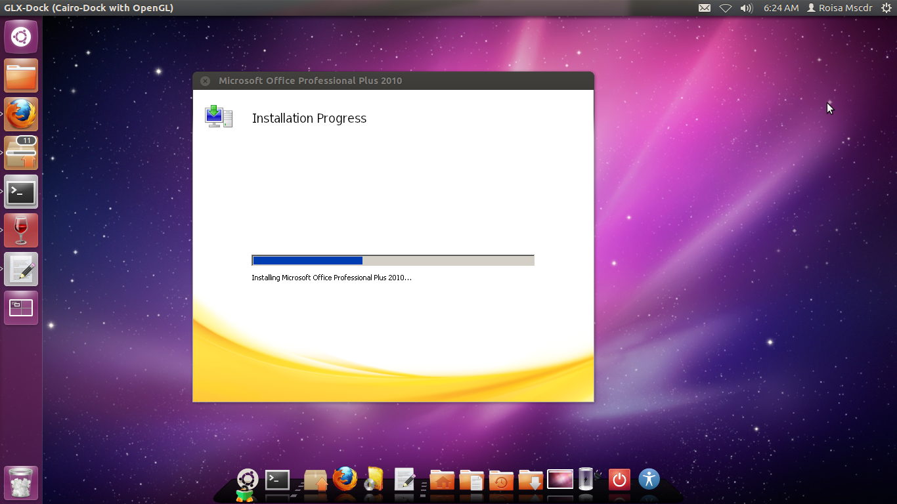This screenshot has width=897, height=504.
Task: Open the mail envelope indicator
Action: (705, 8)
